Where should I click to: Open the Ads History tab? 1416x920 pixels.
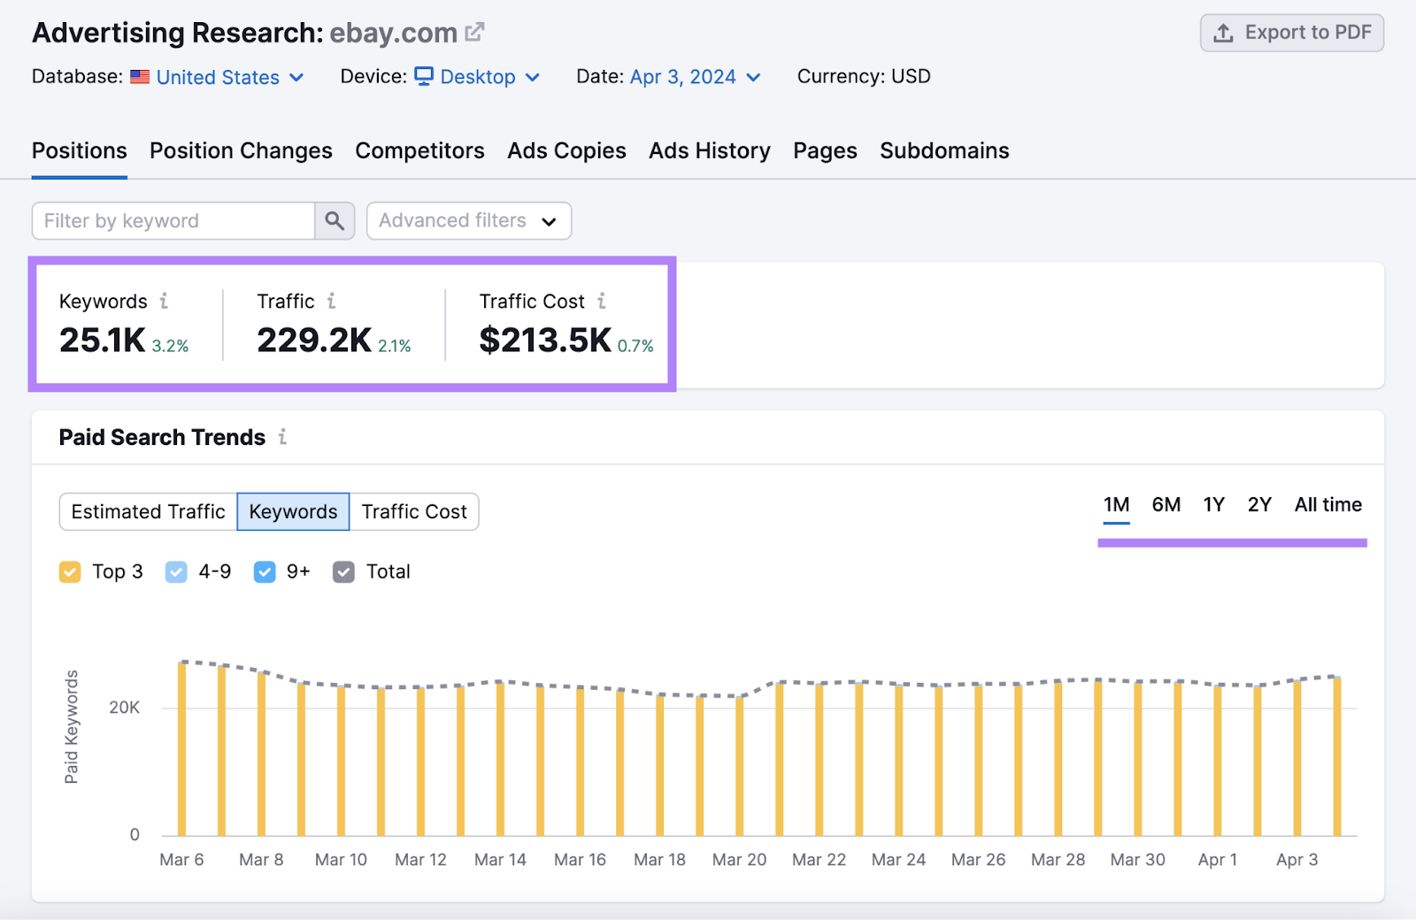pos(709,150)
